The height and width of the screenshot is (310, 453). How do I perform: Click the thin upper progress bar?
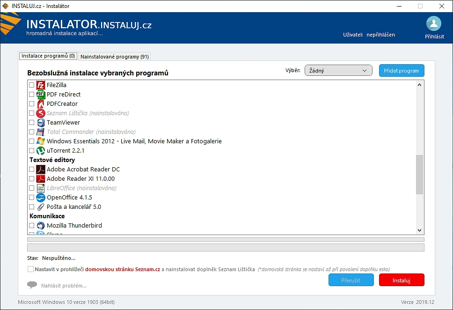pos(226,239)
